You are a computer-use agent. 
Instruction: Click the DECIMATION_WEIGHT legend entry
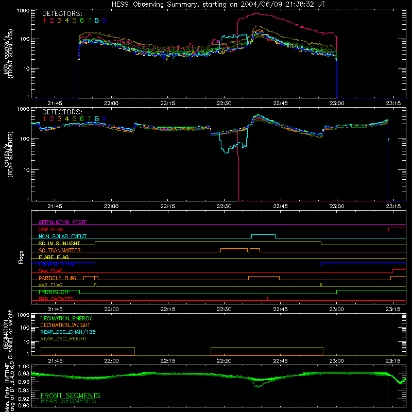pyautogui.click(x=65, y=325)
